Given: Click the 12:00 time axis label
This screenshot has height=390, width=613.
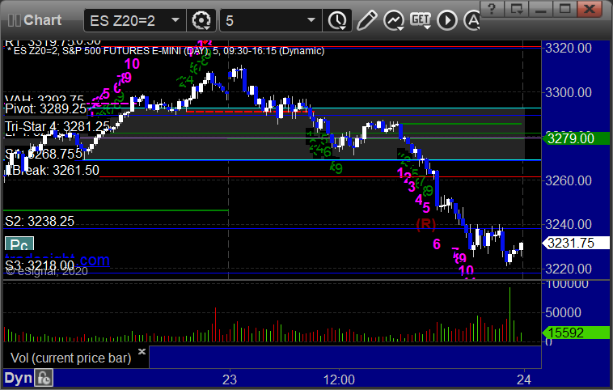Looking at the screenshot, I should click(339, 379).
